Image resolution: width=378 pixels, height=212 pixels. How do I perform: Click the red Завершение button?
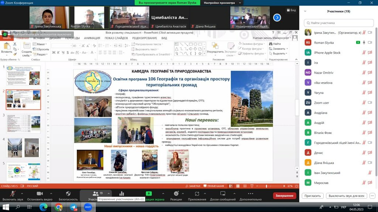coord(285,196)
